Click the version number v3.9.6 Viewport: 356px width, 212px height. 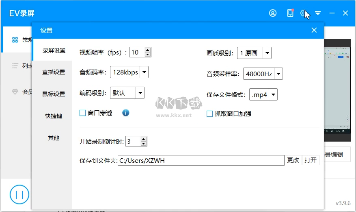pyautogui.click(x=343, y=203)
